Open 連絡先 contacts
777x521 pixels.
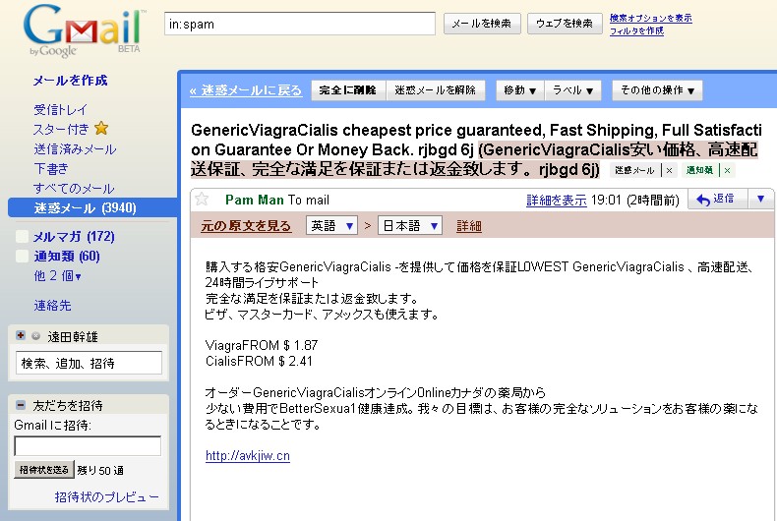pyautogui.click(x=52, y=305)
